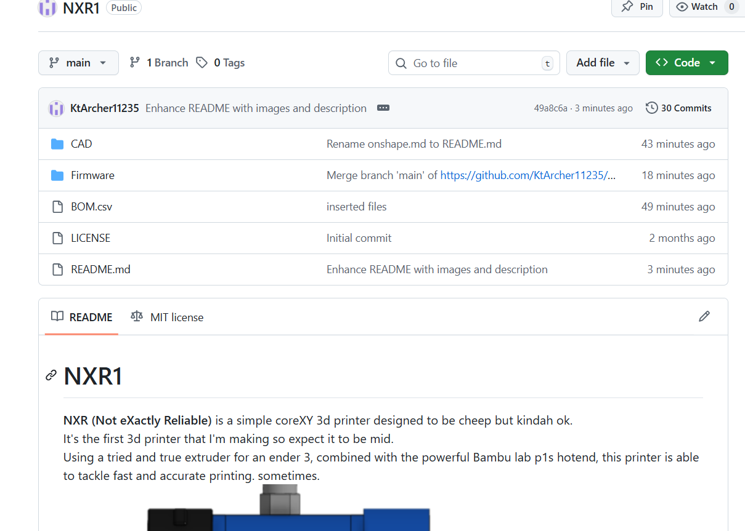Click the commit history clock icon

(651, 108)
